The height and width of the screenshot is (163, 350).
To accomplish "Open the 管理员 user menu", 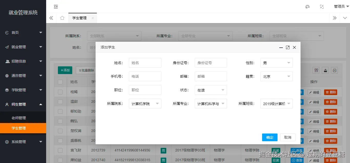I will pyautogui.click(x=342, y=6).
